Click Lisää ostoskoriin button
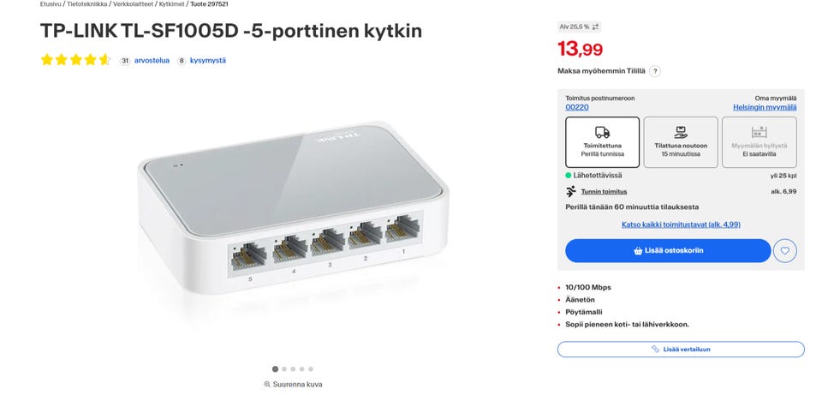822x395 pixels. tap(668, 251)
